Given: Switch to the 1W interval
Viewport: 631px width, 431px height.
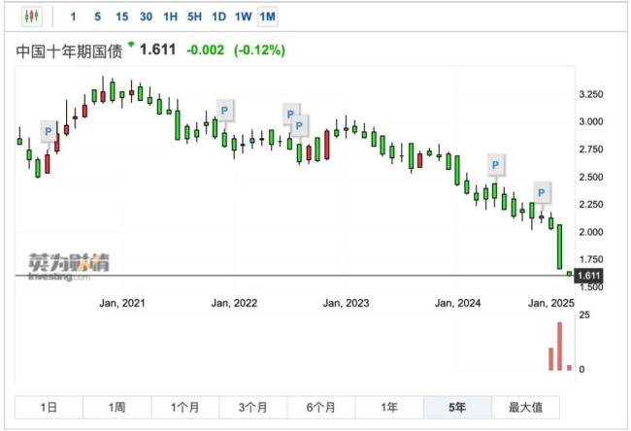Looking at the screenshot, I should pyautogui.click(x=243, y=17).
